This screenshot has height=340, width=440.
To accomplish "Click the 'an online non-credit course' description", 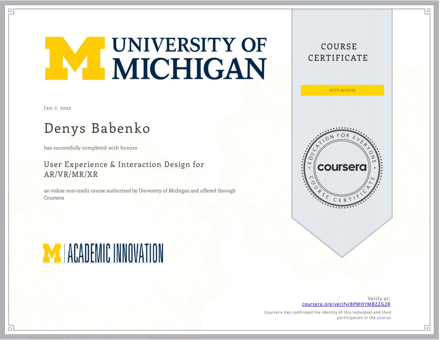I will 140,194.
